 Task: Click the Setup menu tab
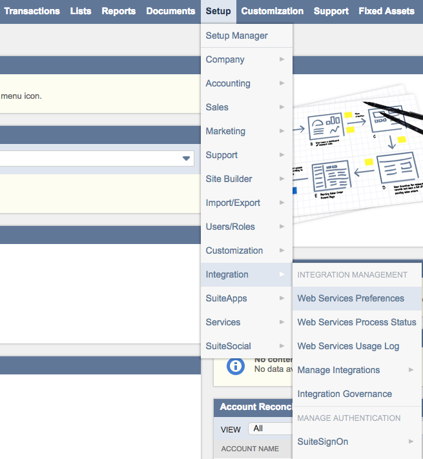point(218,11)
